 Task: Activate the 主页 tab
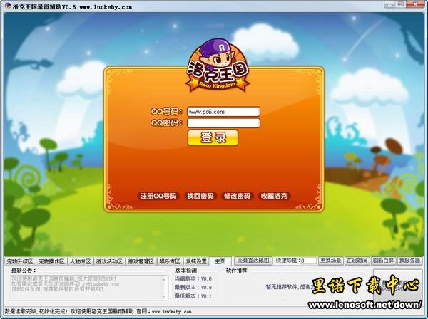coord(220,261)
